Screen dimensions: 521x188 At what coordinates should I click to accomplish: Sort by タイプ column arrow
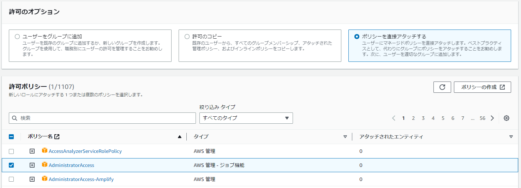[345, 137]
